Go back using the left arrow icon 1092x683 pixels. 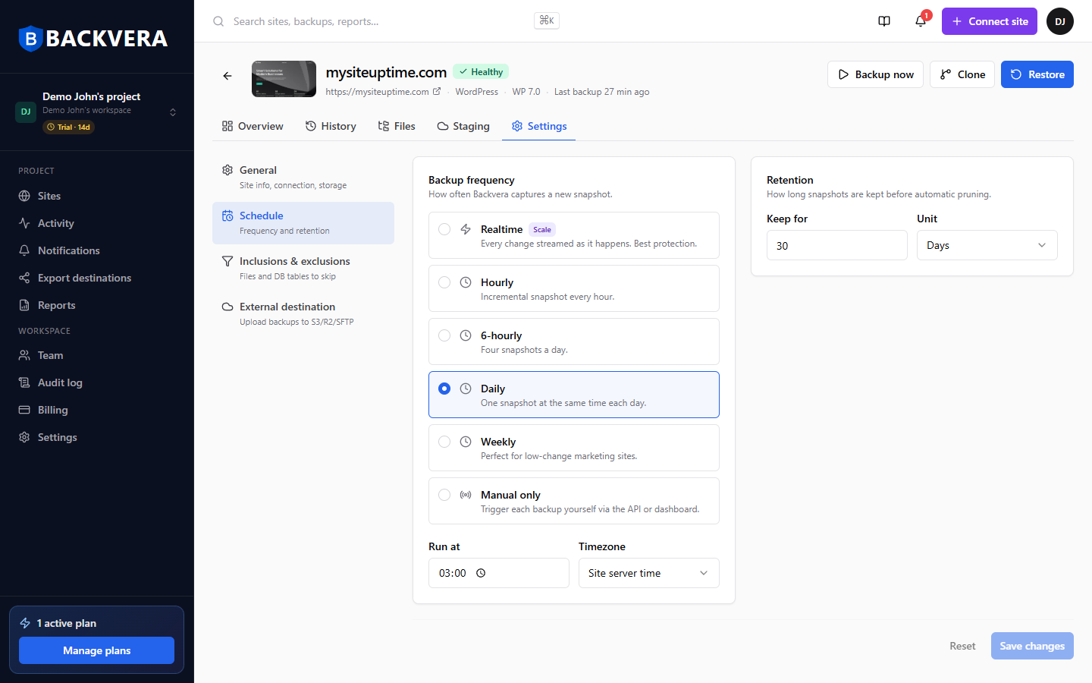tap(227, 76)
